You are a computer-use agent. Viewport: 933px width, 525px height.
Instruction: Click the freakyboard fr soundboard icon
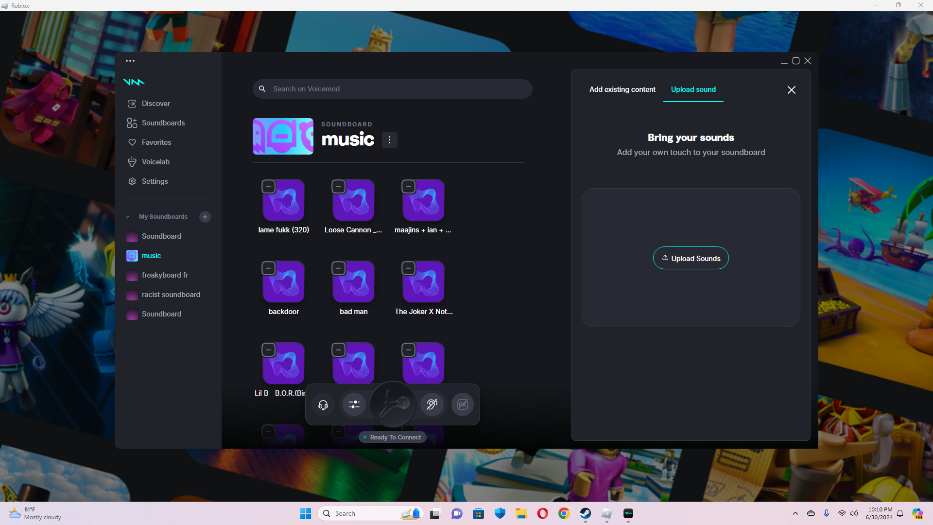(132, 275)
